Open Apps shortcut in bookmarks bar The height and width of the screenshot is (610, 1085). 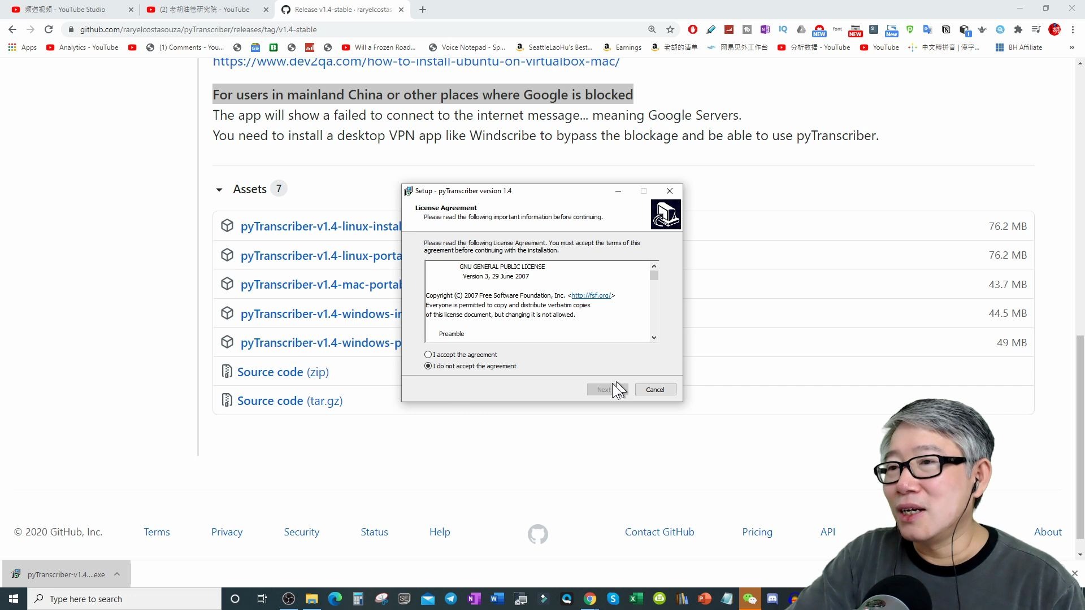tap(23, 47)
